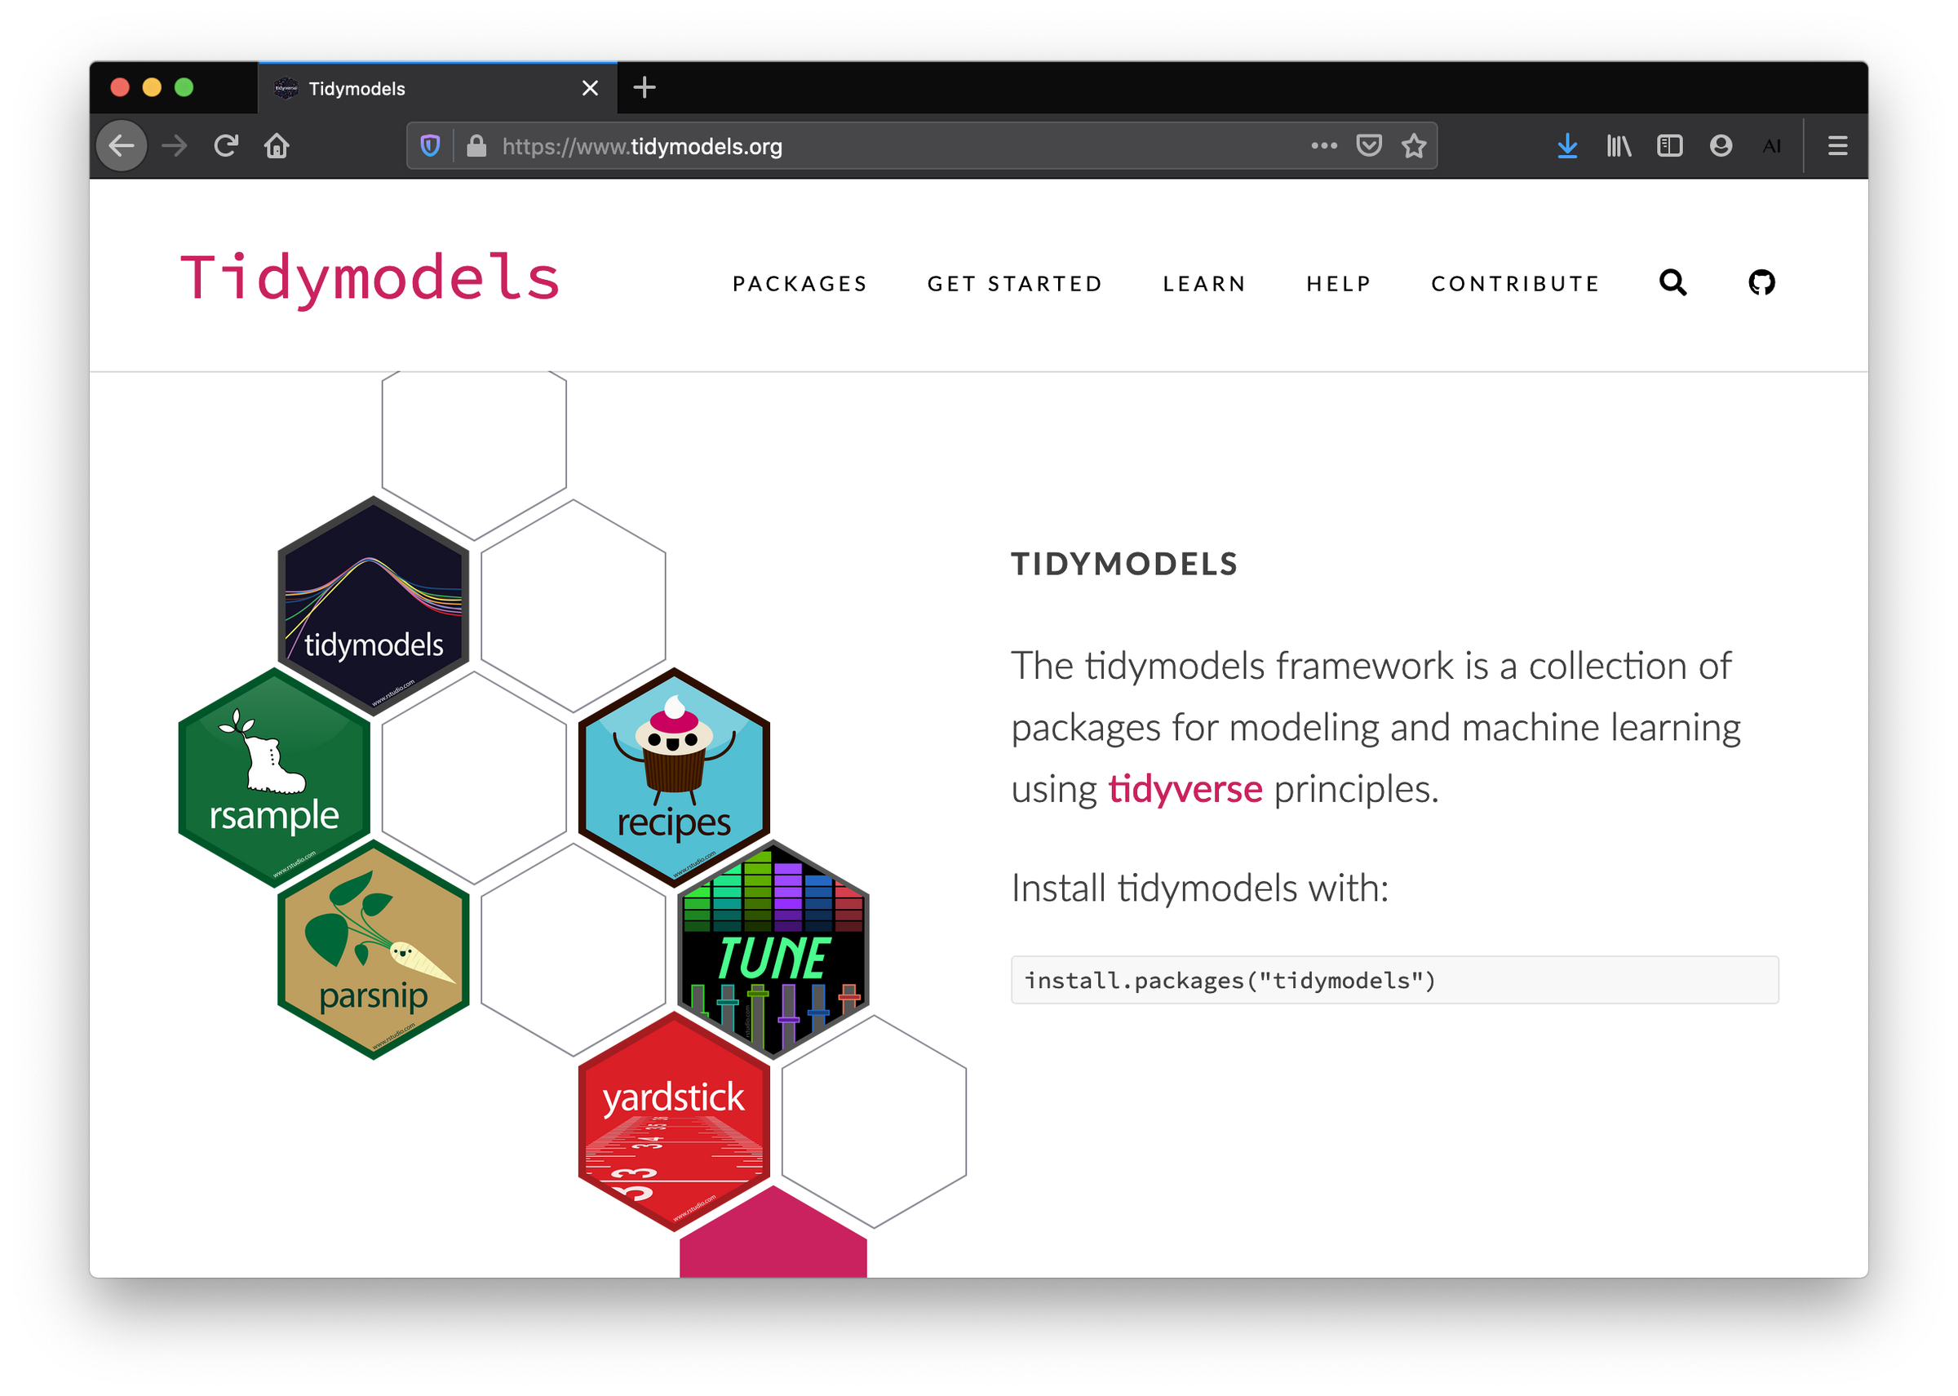Follow the tidyverse link in the text
This screenshot has height=1396, width=1958.
(1185, 788)
